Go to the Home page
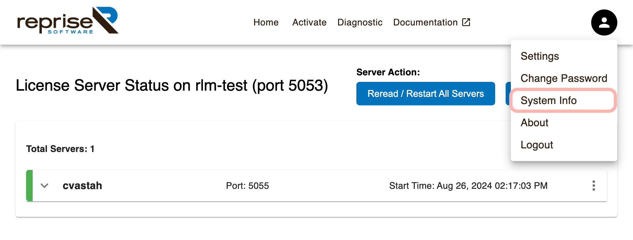 click(266, 22)
